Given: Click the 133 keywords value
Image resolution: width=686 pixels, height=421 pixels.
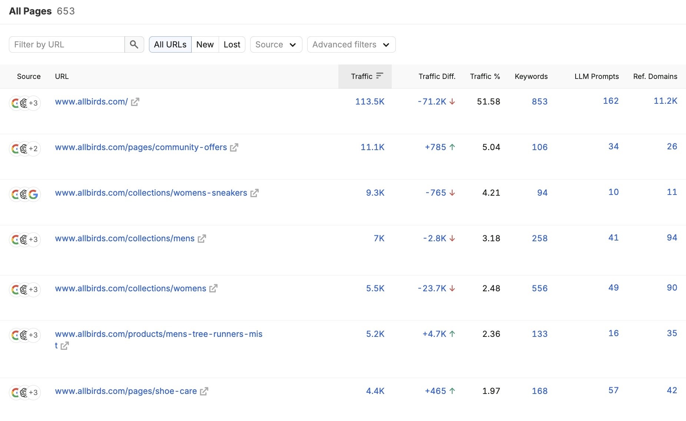Looking at the screenshot, I should tap(540, 334).
